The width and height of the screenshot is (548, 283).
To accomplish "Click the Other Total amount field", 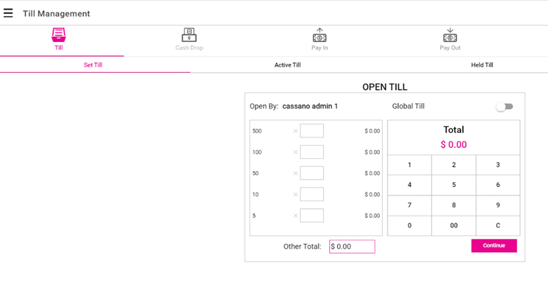I will [x=352, y=247].
